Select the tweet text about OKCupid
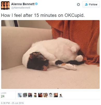This screenshot has height=105, width=101. click(43, 15)
